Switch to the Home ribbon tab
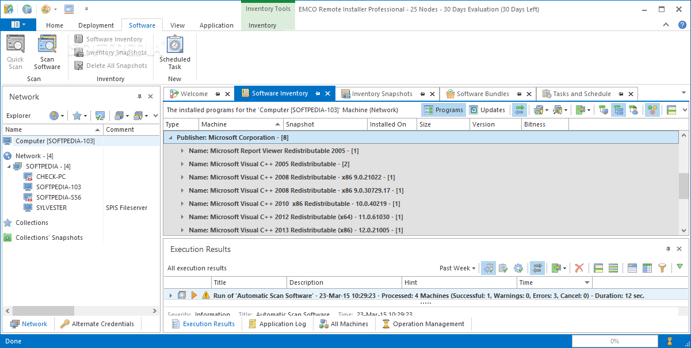The image size is (691, 348). coord(55,25)
